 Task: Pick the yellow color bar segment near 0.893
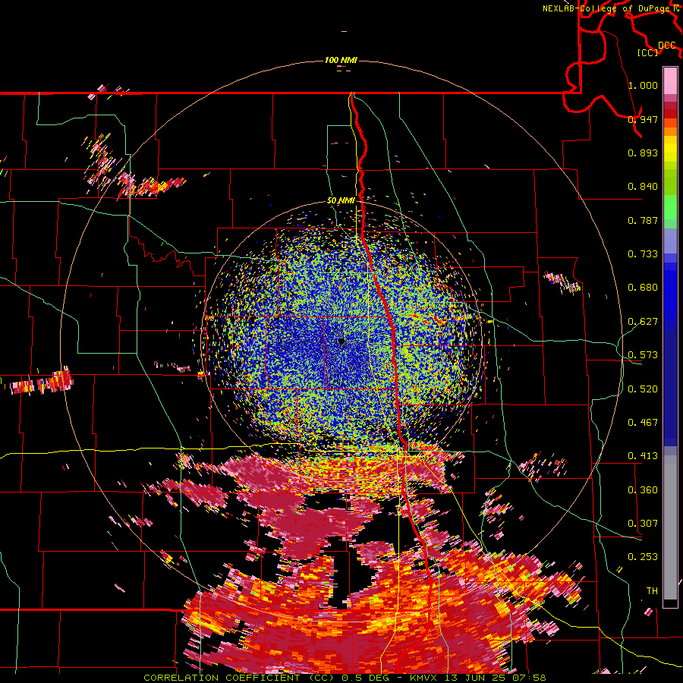pyautogui.click(x=670, y=150)
